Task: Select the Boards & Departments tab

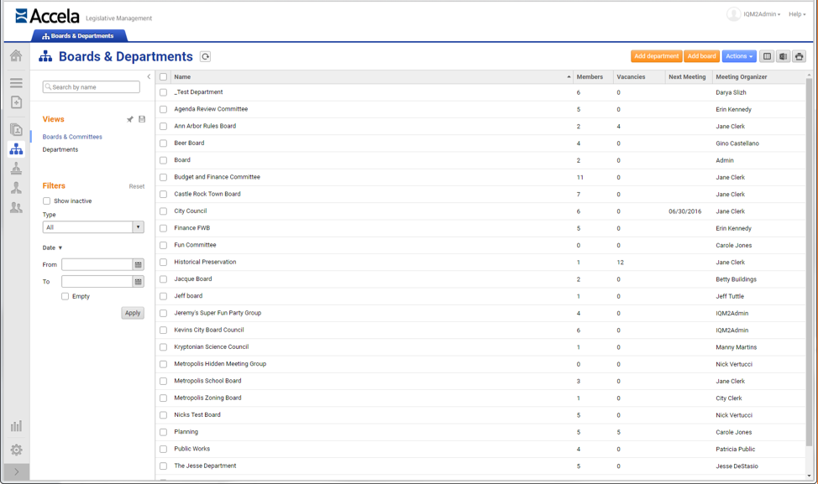Action: [80, 36]
